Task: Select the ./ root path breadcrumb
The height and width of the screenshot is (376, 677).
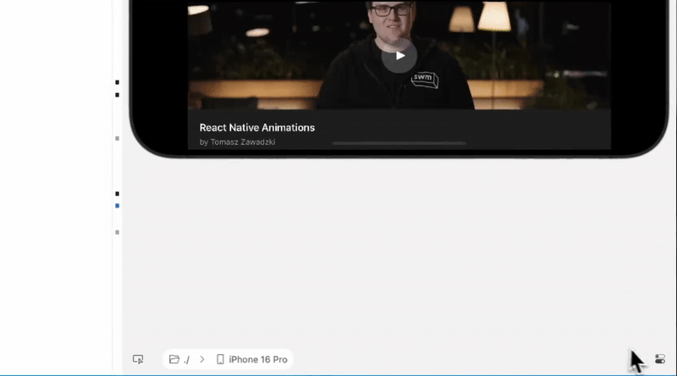Action: [x=186, y=359]
